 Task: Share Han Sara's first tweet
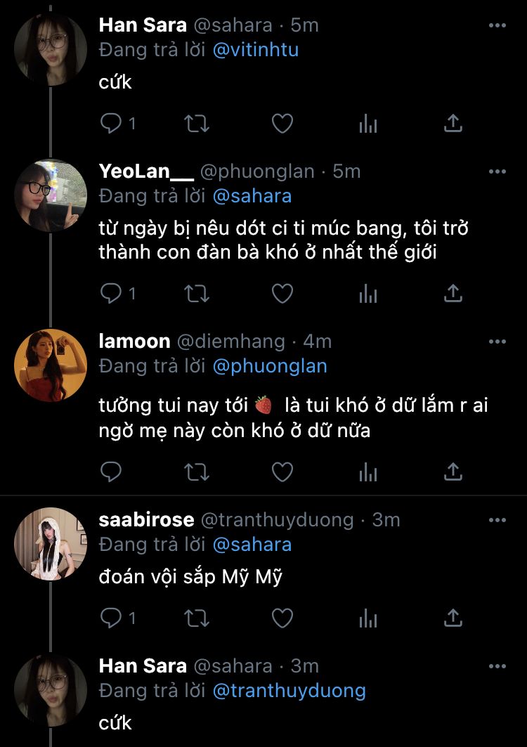pos(453,124)
